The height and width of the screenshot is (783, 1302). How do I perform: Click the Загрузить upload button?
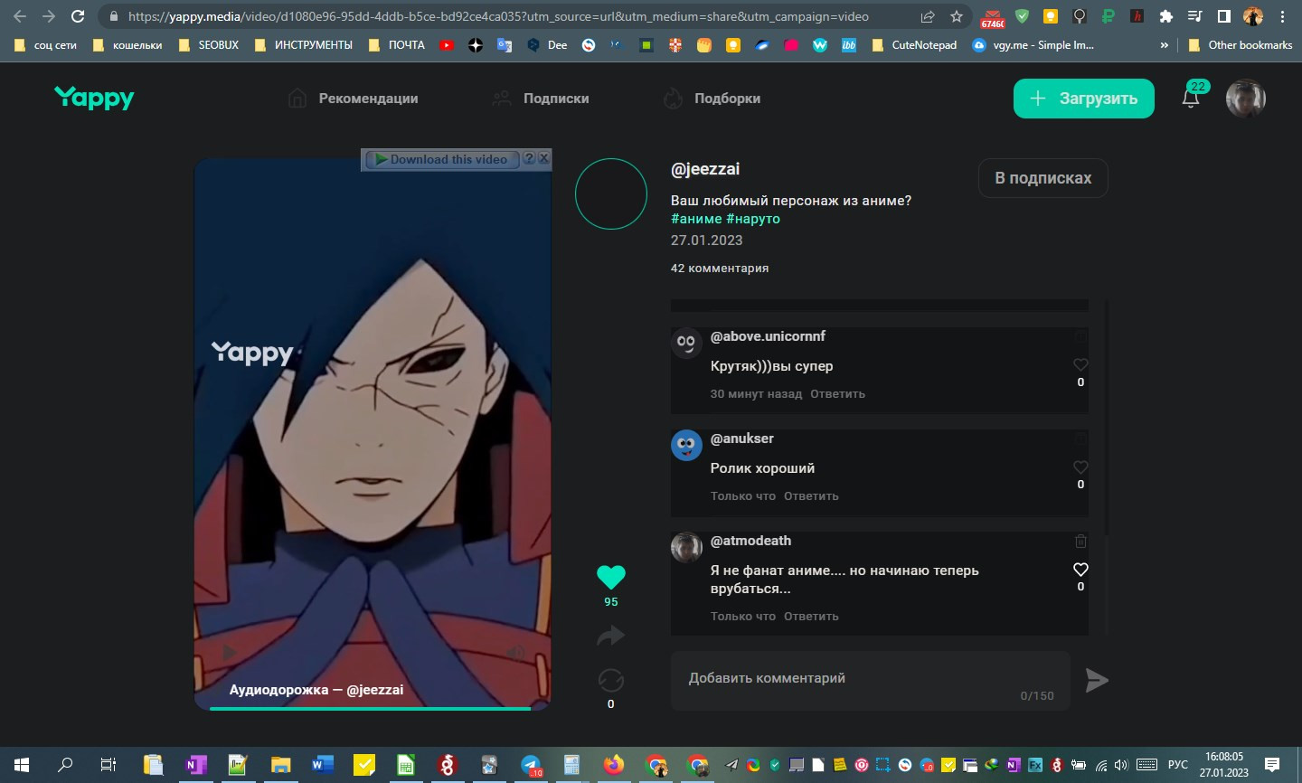click(x=1084, y=99)
